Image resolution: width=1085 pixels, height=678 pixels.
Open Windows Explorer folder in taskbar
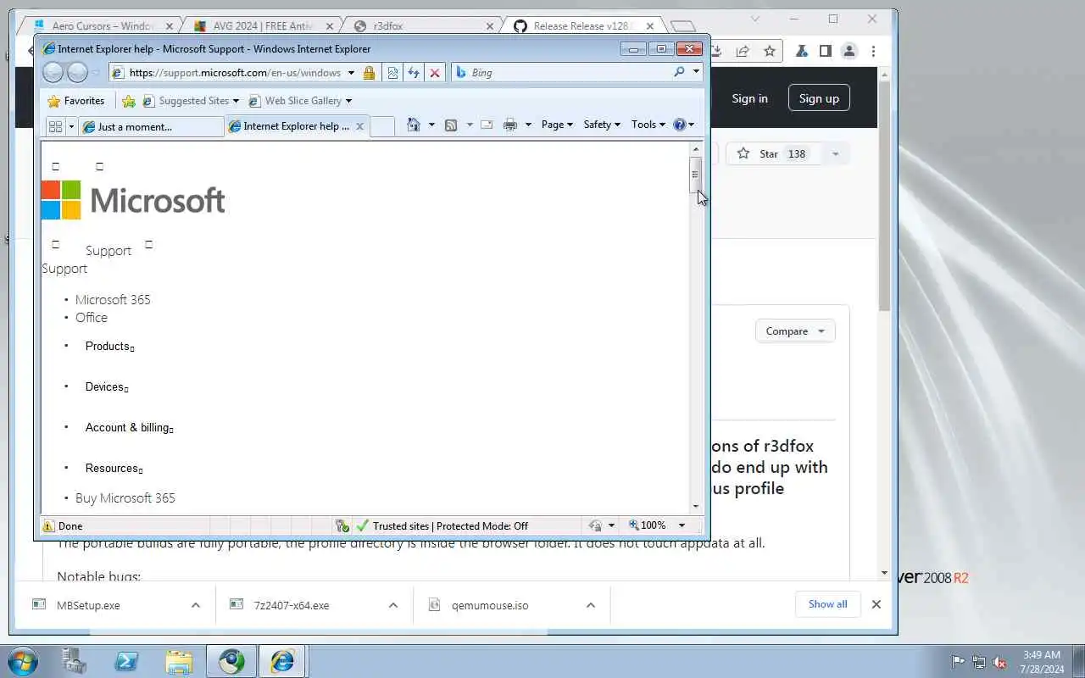point(179,661)
